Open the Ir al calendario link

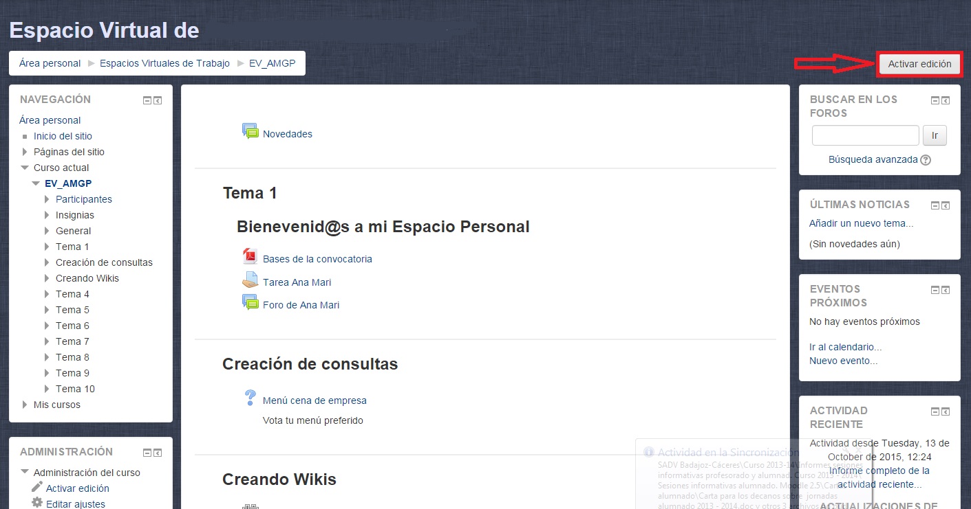(845, 347)
